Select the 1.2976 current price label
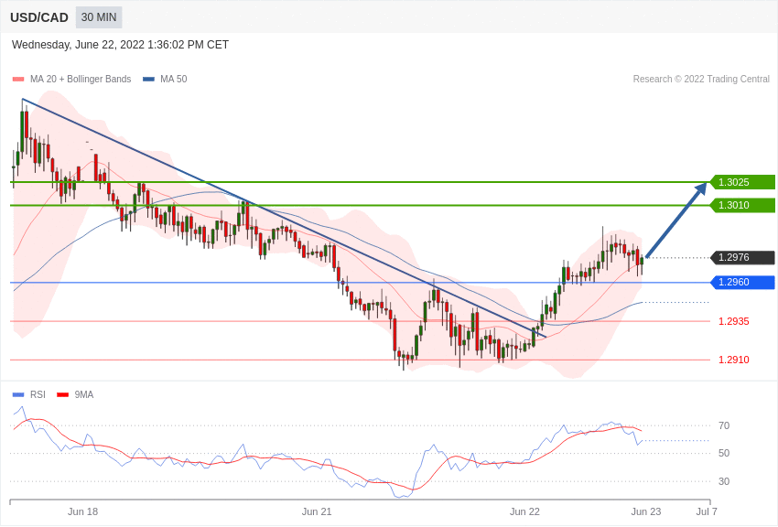 (x=743, y=257)
